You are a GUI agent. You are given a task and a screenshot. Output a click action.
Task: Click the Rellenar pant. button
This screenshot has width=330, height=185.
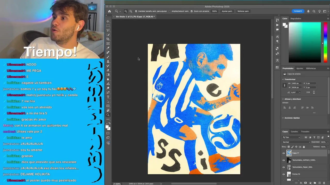243,11
